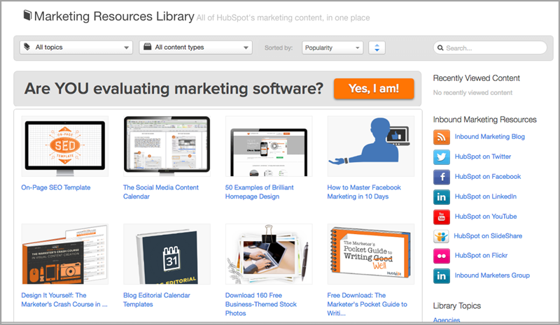Click the Recently Viewed Content heading
Image resolution: width=560 pixels, height=325 pixels.
pos(477,78)
